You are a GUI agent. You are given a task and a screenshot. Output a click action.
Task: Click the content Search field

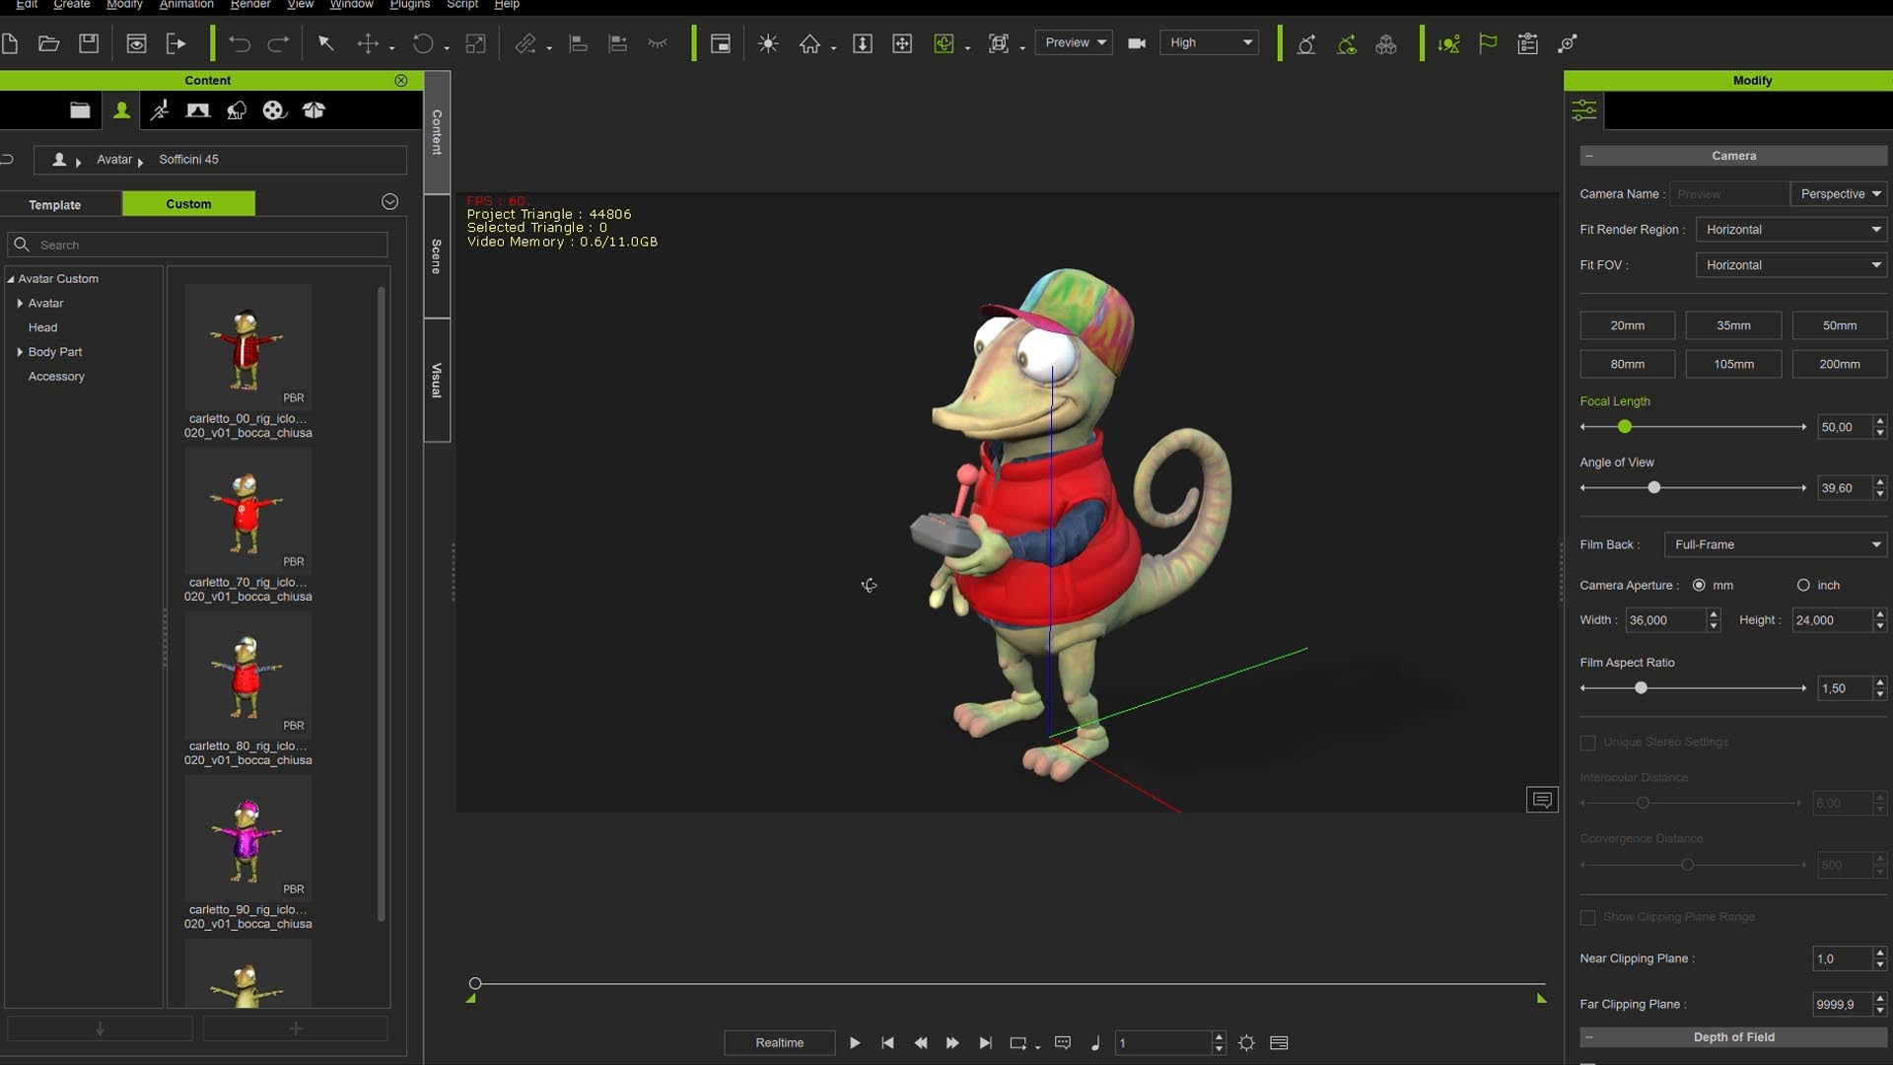click(x=197, y=245)
